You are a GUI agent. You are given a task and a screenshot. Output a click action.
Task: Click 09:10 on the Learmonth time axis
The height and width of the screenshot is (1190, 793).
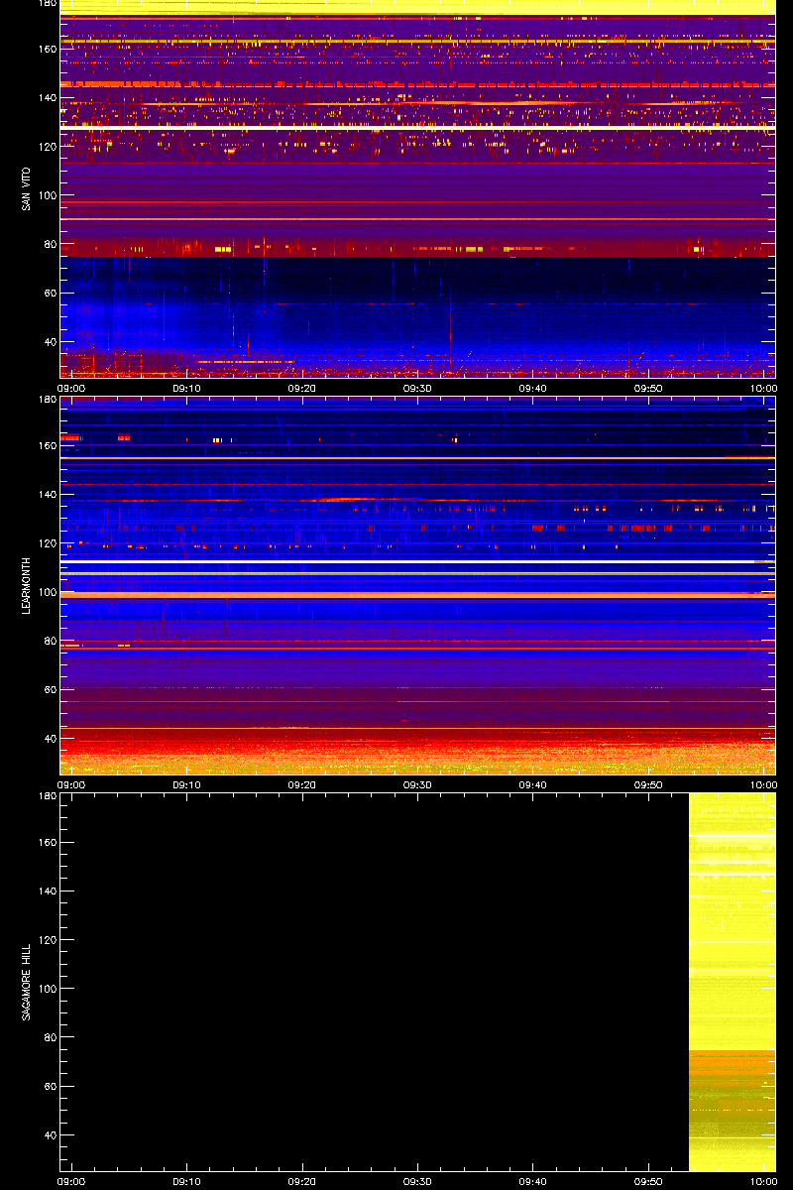[x=186, y=785]
